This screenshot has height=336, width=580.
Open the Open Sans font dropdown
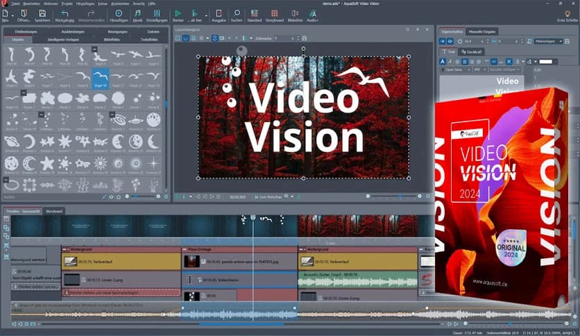(455, 69)
